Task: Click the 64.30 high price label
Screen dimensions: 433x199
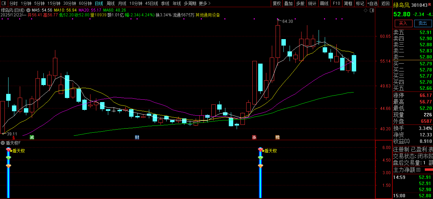Action: 288,21
